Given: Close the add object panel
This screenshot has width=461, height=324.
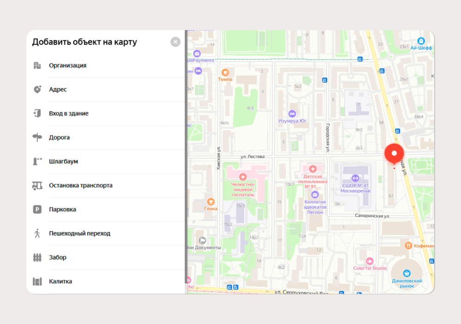Looking at the screenshot, I should point(175,42).
